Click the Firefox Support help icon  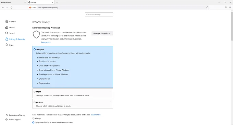(x=7, y=120)
